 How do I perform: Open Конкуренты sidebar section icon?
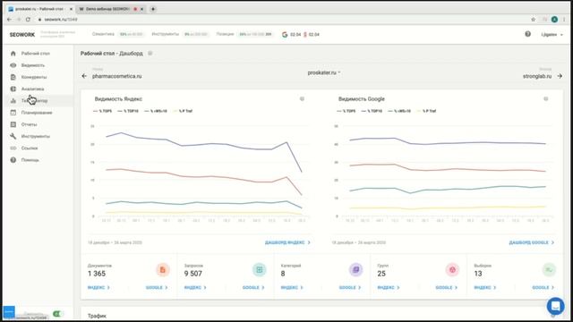click(x=13, y=77)
